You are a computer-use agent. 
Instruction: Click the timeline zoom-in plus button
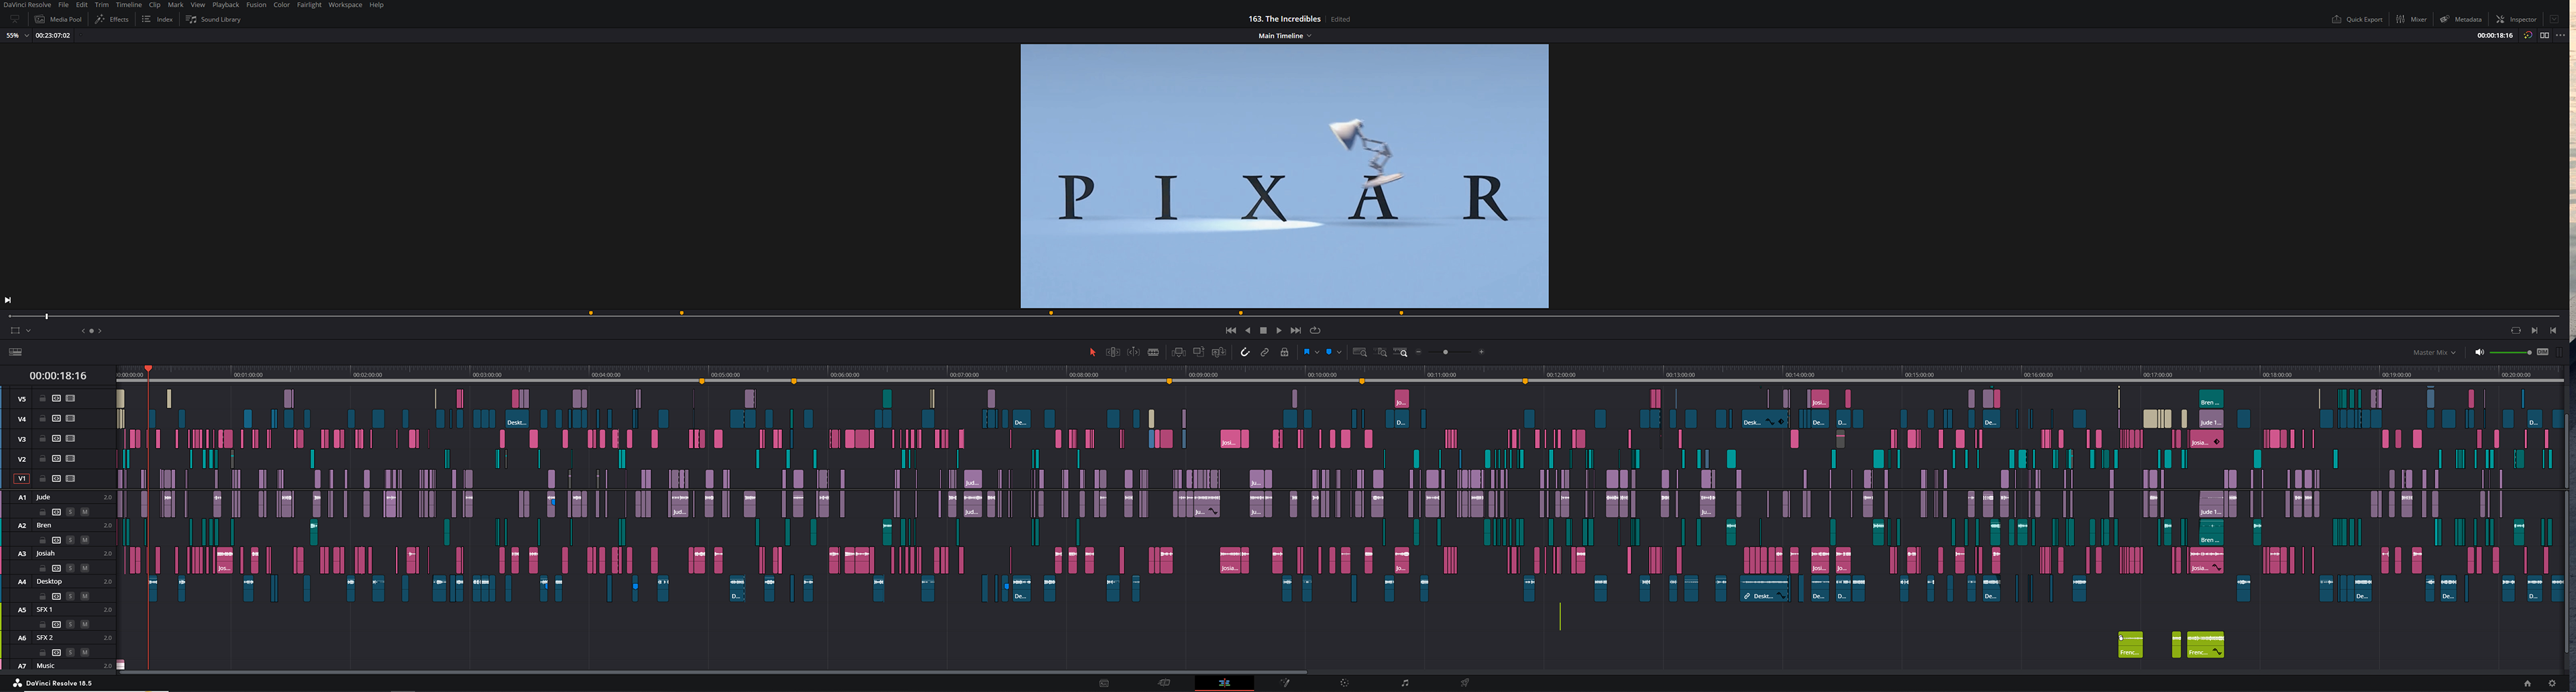[1481, 352]
